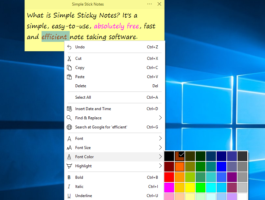Toggle Italic formatting in context menu

click(79, 187)
